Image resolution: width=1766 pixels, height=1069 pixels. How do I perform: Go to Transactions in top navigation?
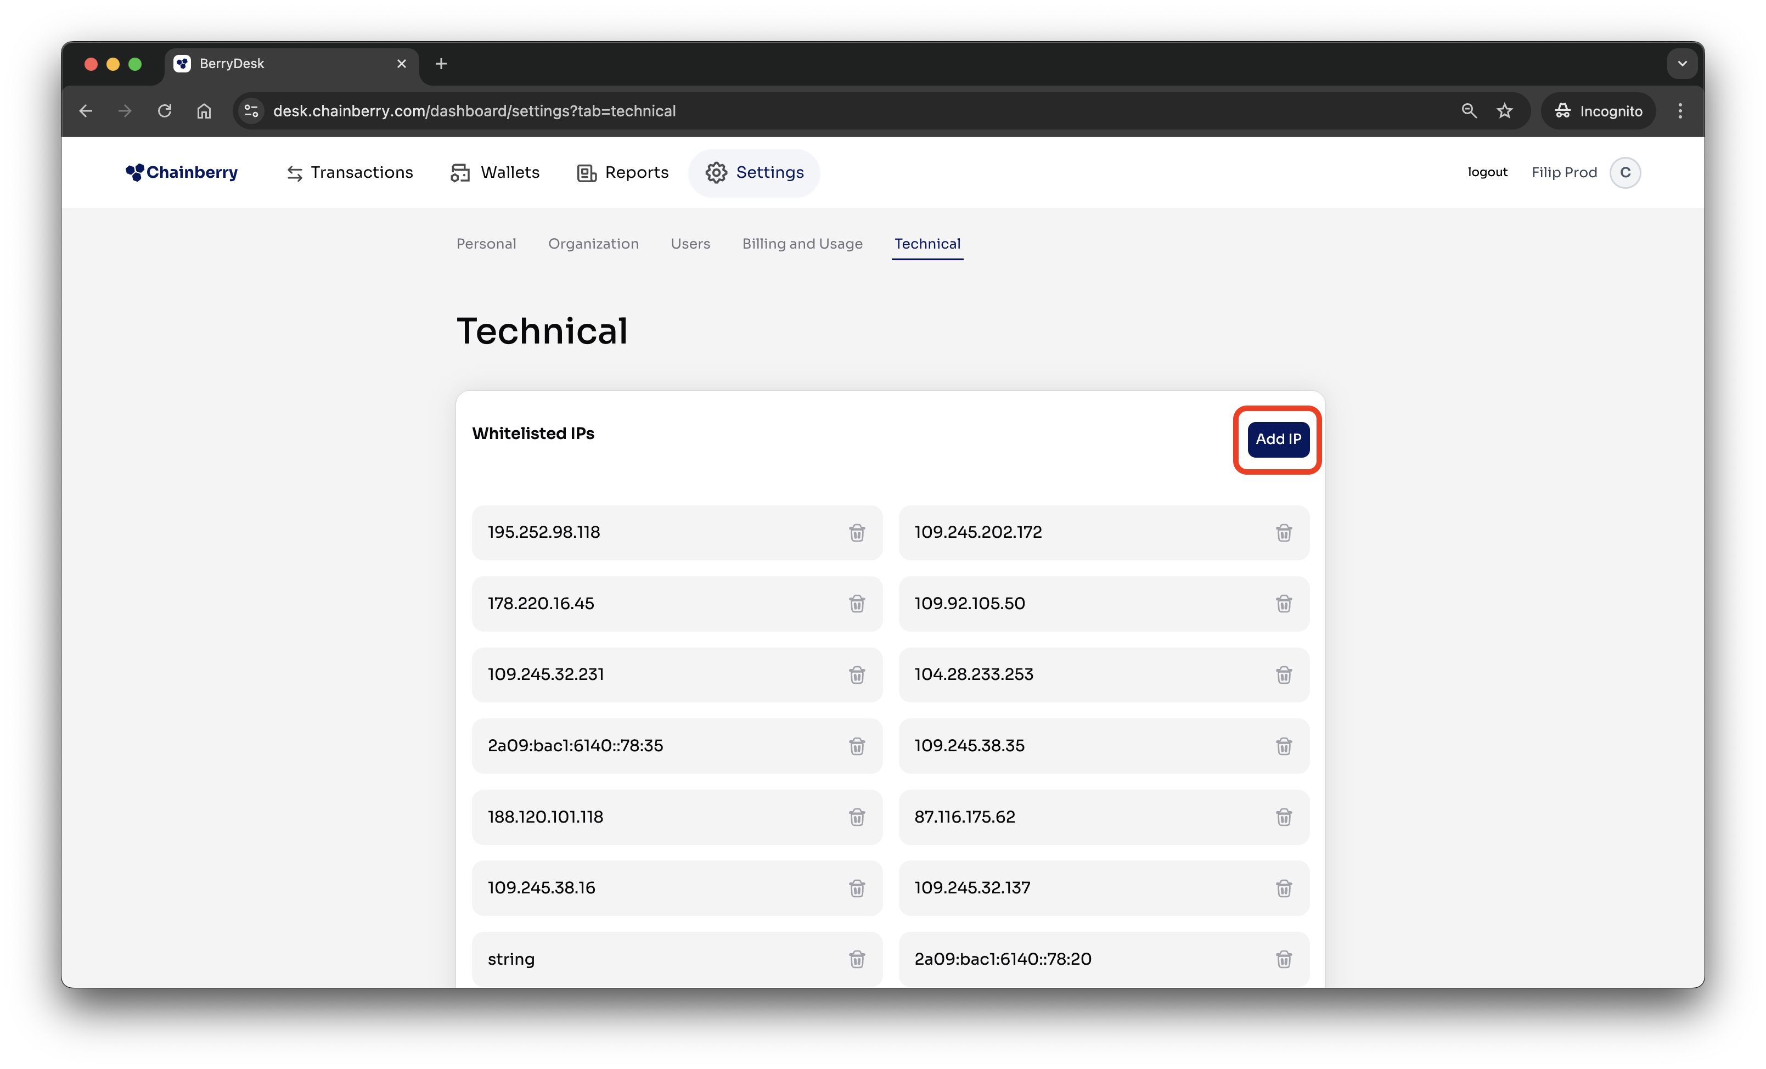[350, 173]
